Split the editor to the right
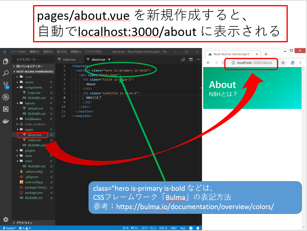 [191, 59]
